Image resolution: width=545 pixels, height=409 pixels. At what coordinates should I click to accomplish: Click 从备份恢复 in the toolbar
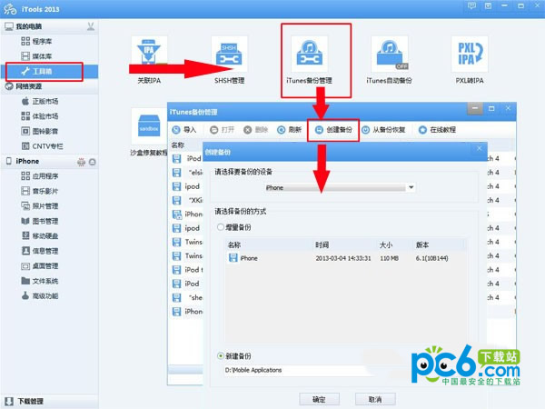(x=383, y=130)
